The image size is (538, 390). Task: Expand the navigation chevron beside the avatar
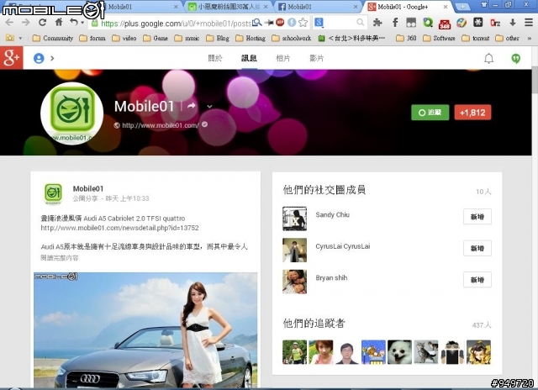click(52, 58)
